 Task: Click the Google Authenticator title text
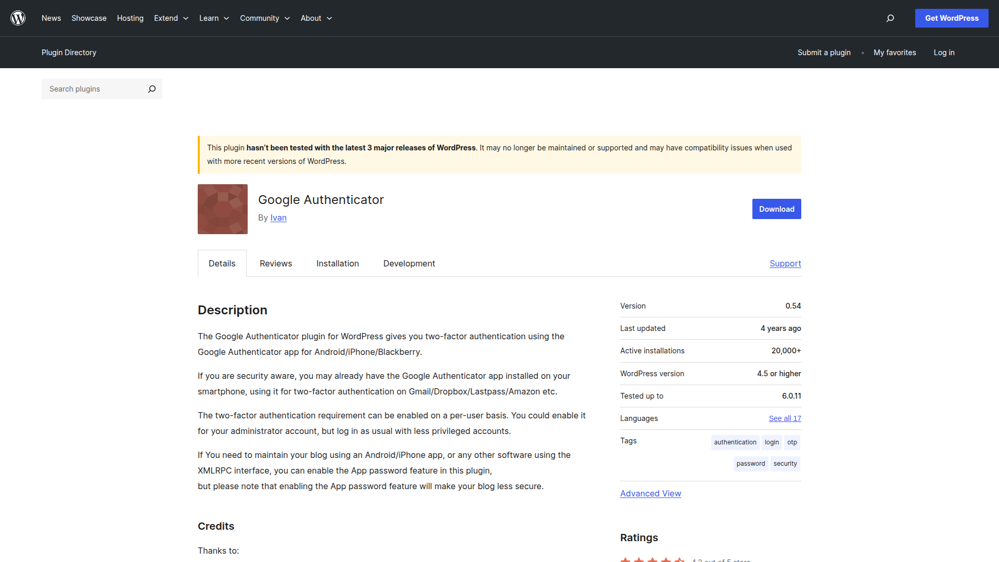tap(321, 200)
